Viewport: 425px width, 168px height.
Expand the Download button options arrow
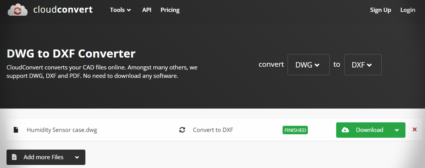tap(397, 130)
